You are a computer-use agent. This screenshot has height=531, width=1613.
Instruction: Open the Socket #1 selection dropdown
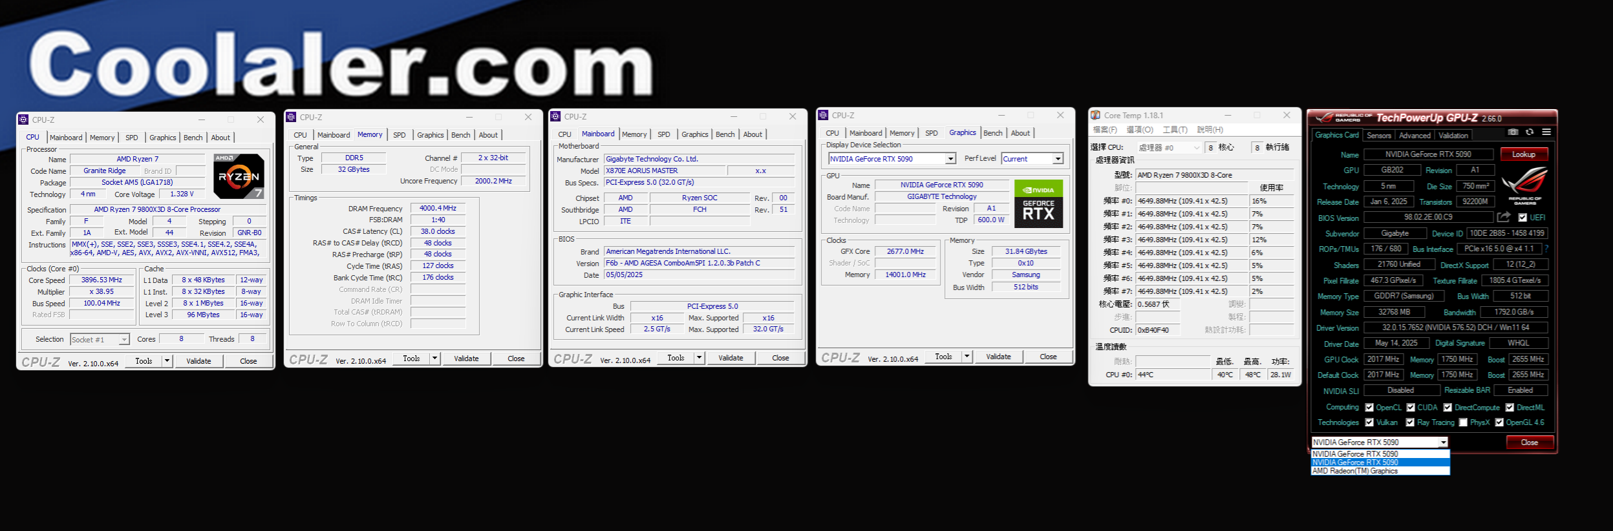point(100,339)
